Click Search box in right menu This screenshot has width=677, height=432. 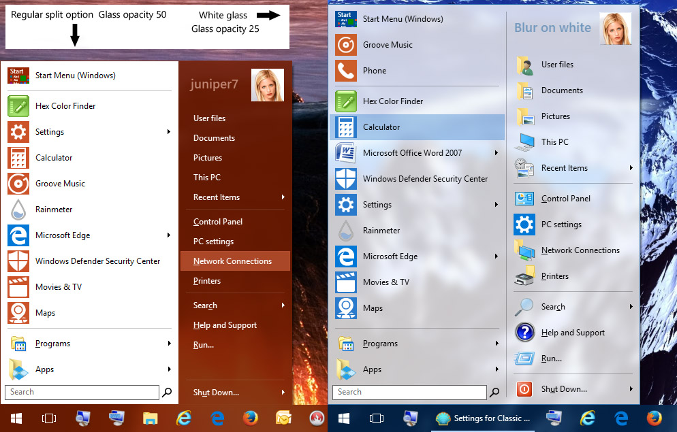coord(410,393)
